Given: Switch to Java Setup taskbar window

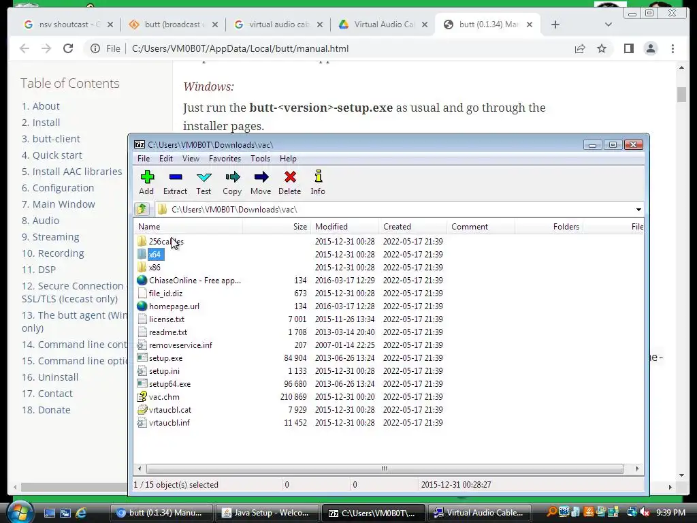Looking at the screenshot, I should (x=267, y=513).
